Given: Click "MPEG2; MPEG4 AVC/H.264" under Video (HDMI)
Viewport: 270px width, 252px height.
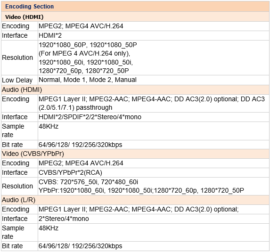Looking at the screenshot, I should [81, 26].
